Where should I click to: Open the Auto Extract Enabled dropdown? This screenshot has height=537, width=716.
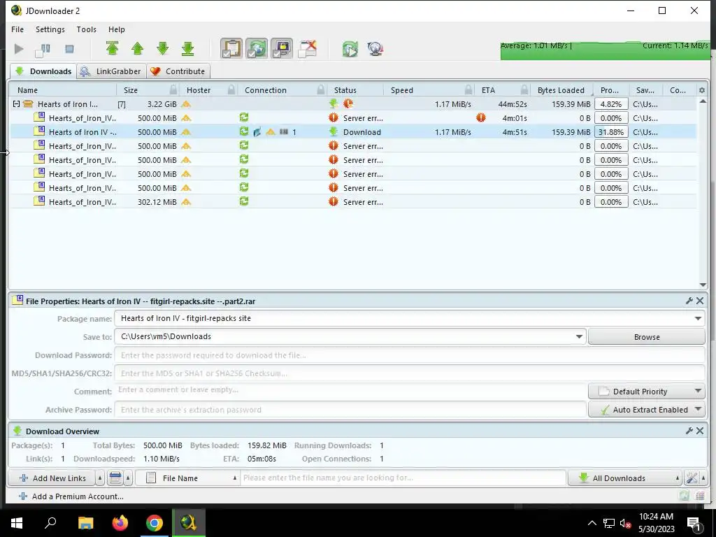click(x=647, y=410)
